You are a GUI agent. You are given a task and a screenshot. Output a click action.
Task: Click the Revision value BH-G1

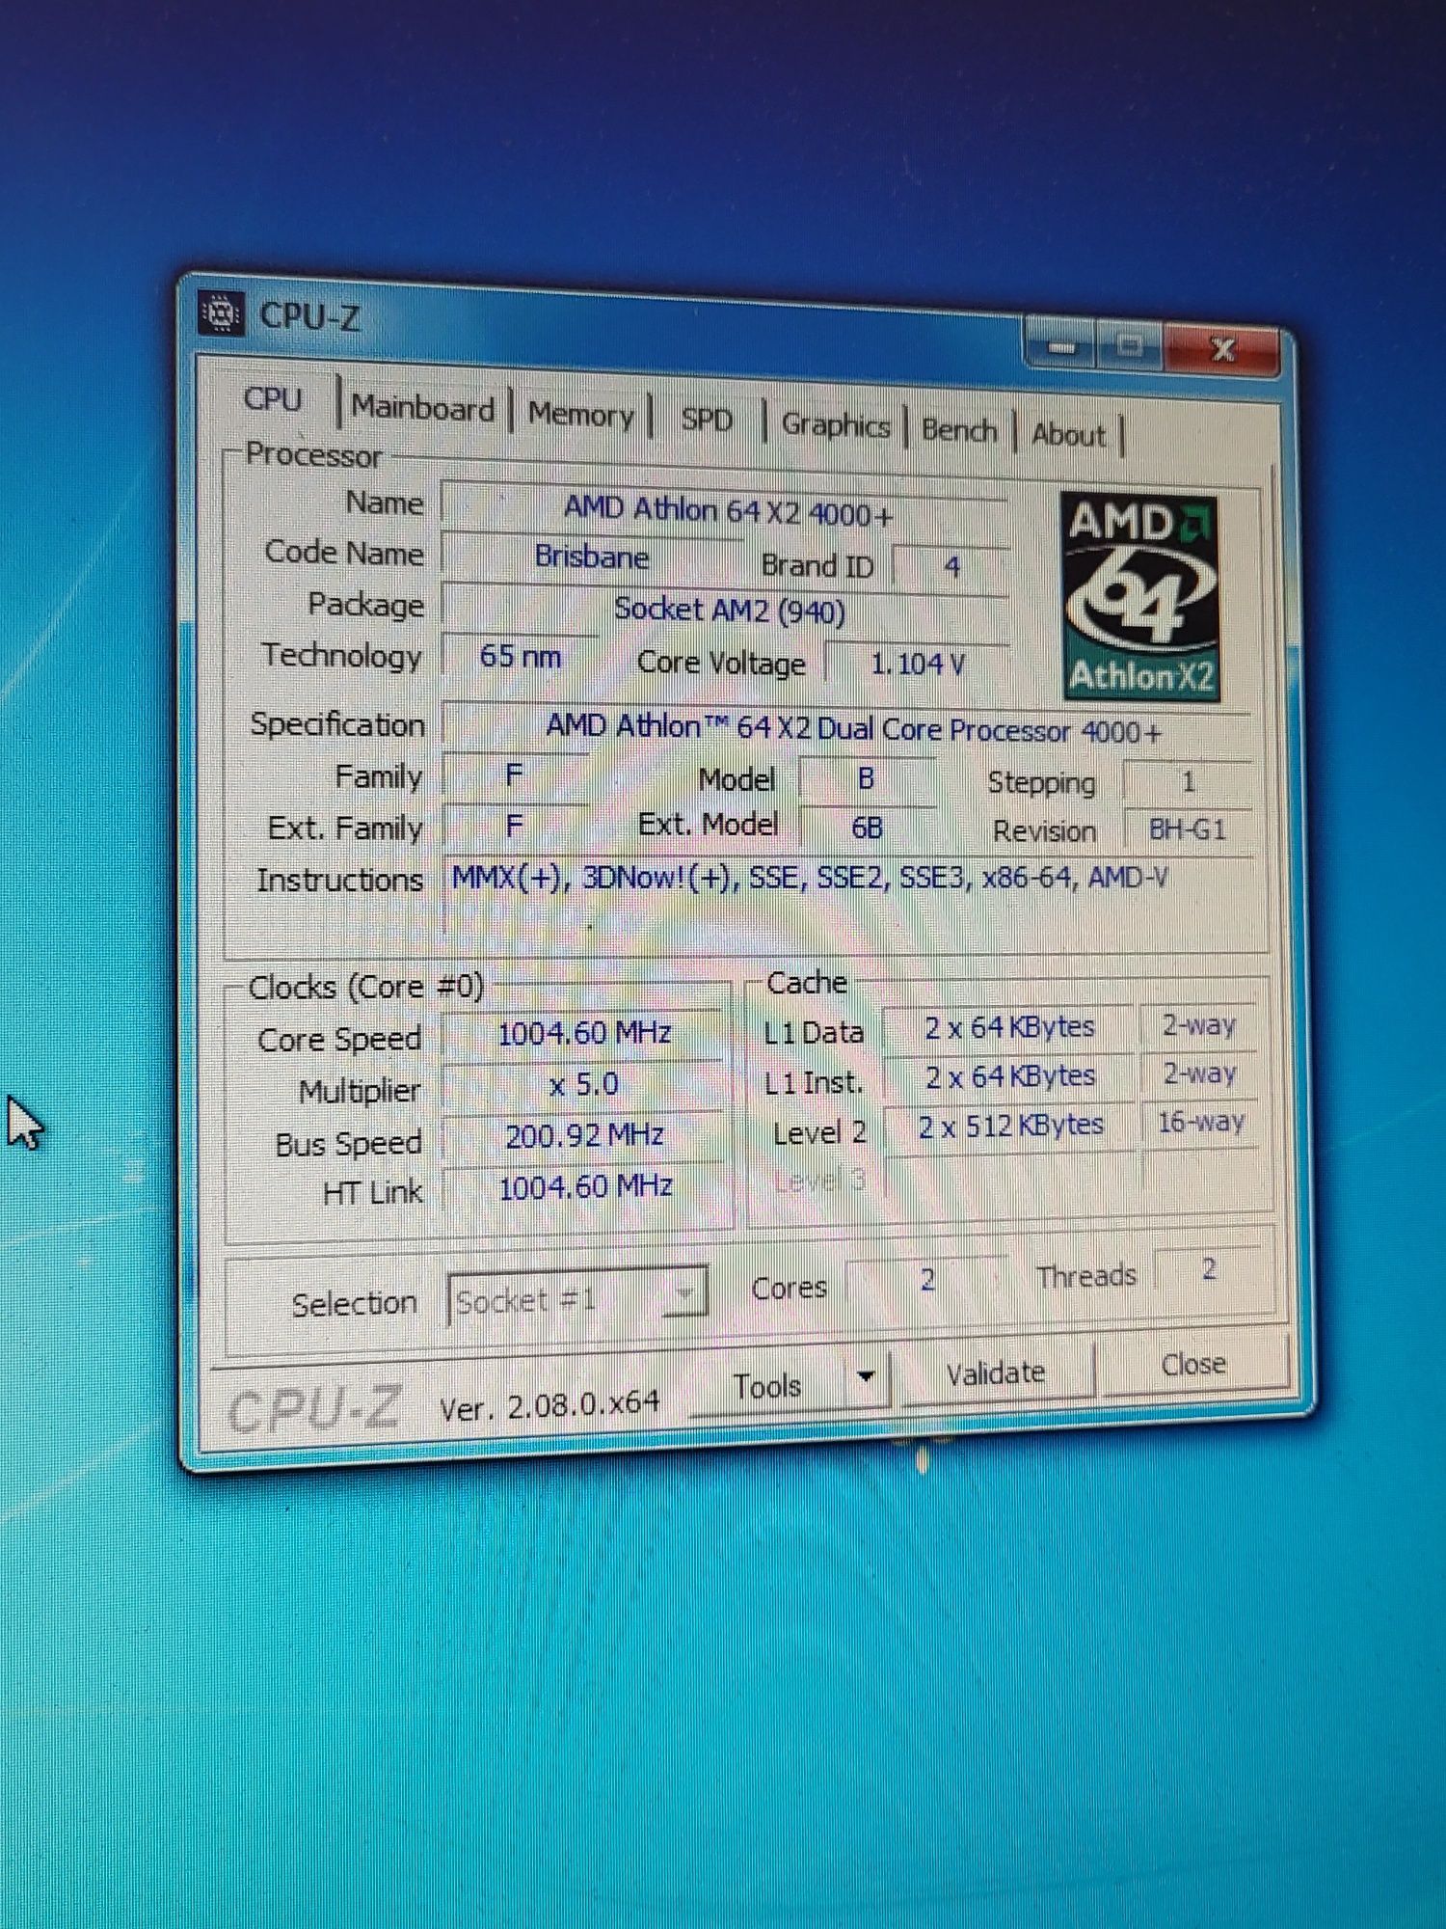click(1189, 829)
